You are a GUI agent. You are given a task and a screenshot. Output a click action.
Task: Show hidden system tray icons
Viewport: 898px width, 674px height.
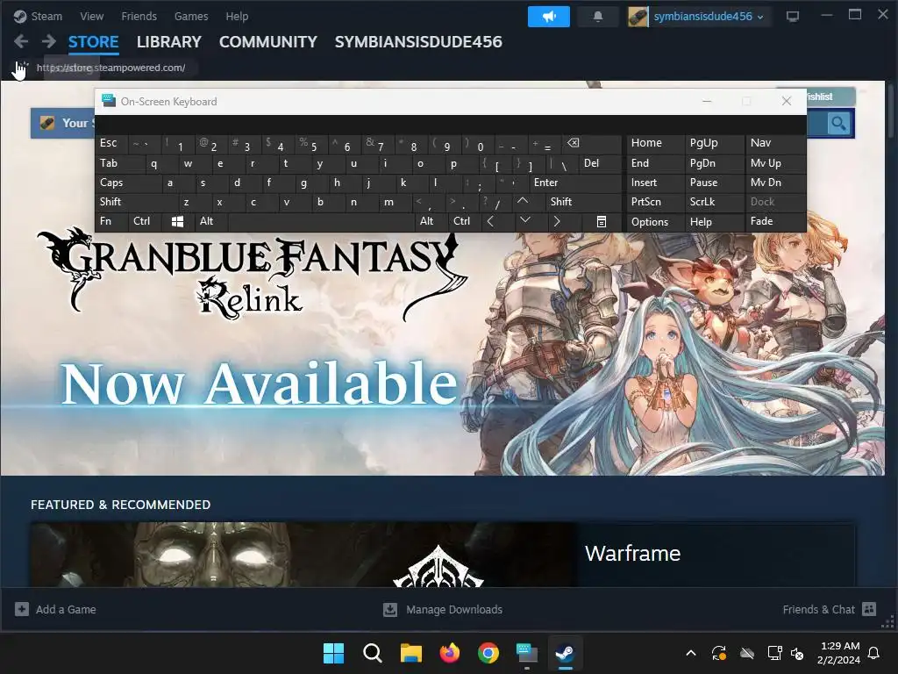[691, 653]
